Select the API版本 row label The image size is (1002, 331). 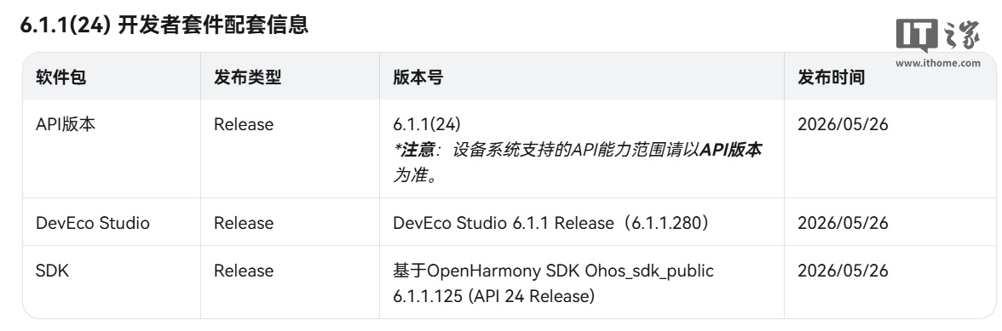(x=65, y=123)
